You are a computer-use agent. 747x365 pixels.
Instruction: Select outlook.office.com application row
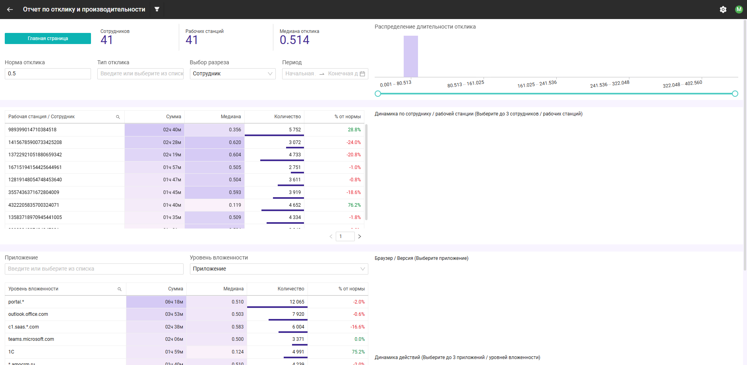[186, 314]
